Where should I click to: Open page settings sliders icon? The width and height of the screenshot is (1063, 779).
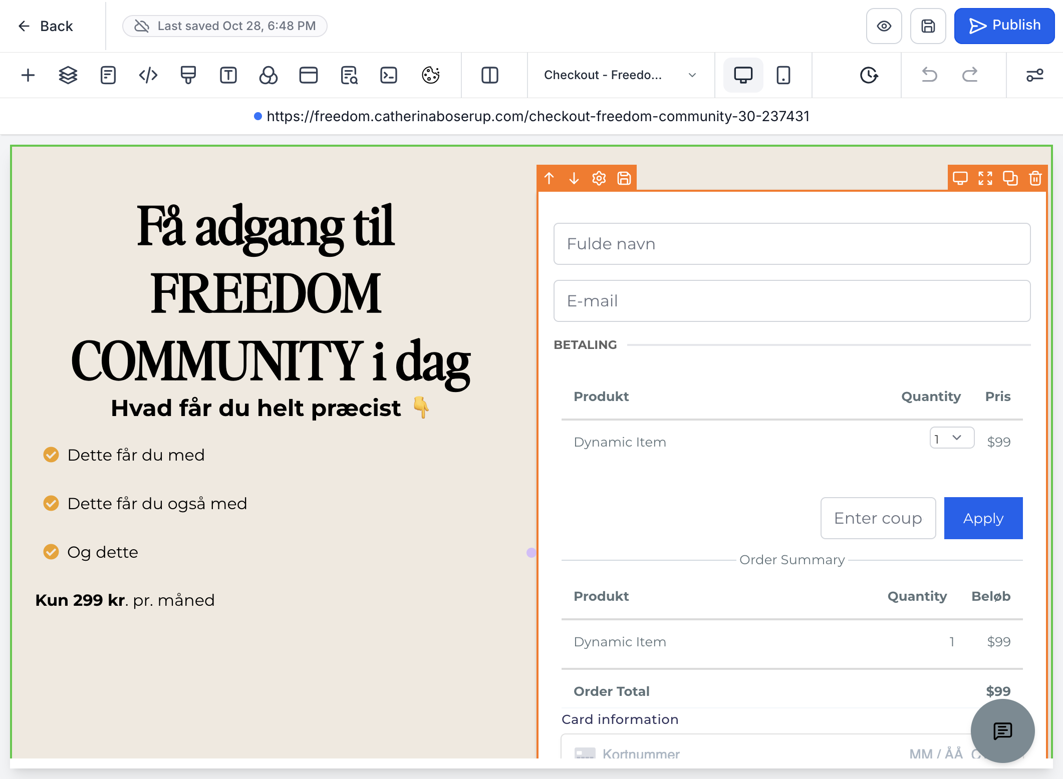pyautogui.click(x=1035, y=75)
